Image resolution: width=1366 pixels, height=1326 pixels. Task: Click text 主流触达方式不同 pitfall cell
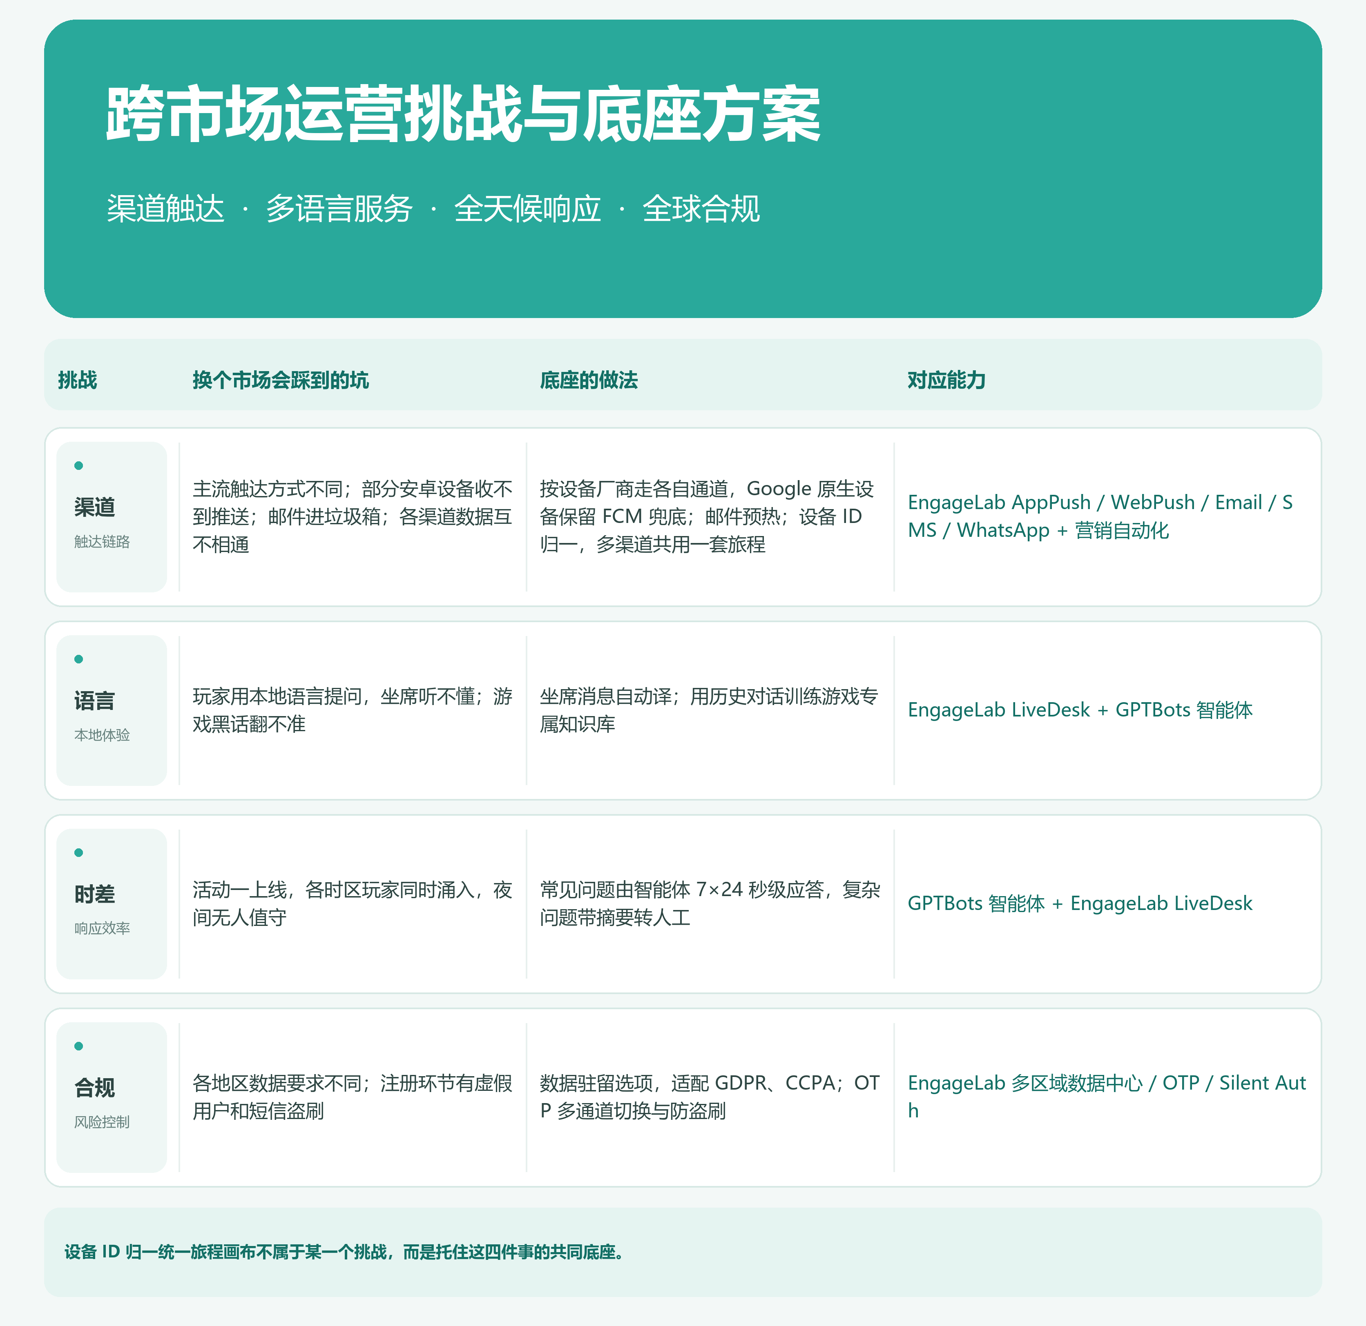click(352, 517)
